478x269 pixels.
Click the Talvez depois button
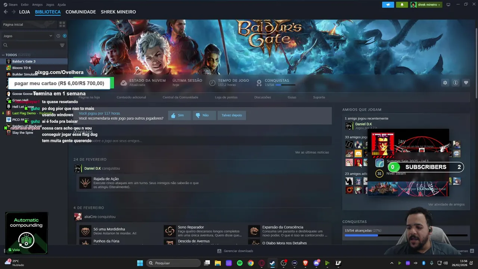pyautogui.click(x=232, y=115)
